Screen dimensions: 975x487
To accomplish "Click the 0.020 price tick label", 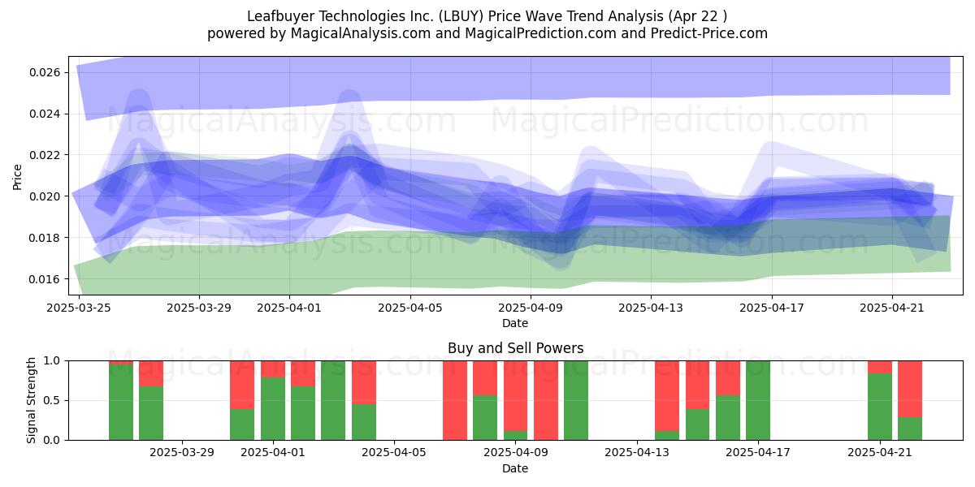I will pos(45,196).
